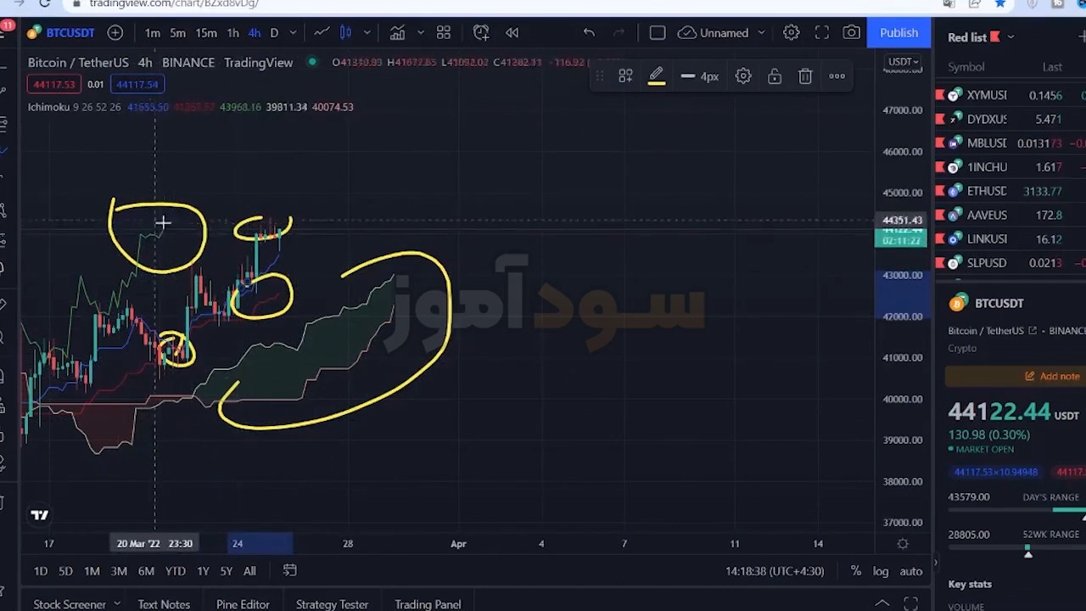Set range to 1D
1086x611 pixels.
[x=41, y=571]
